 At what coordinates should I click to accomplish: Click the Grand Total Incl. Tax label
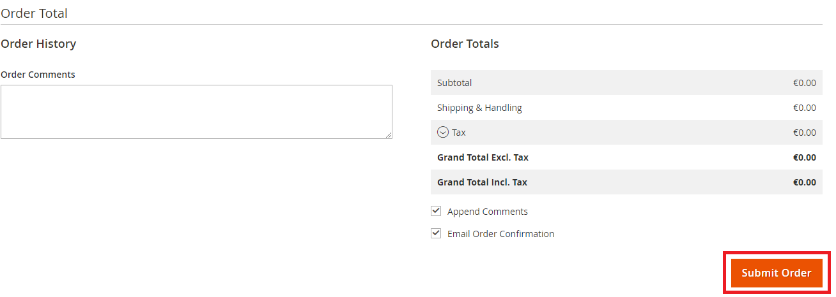(482, 182)
